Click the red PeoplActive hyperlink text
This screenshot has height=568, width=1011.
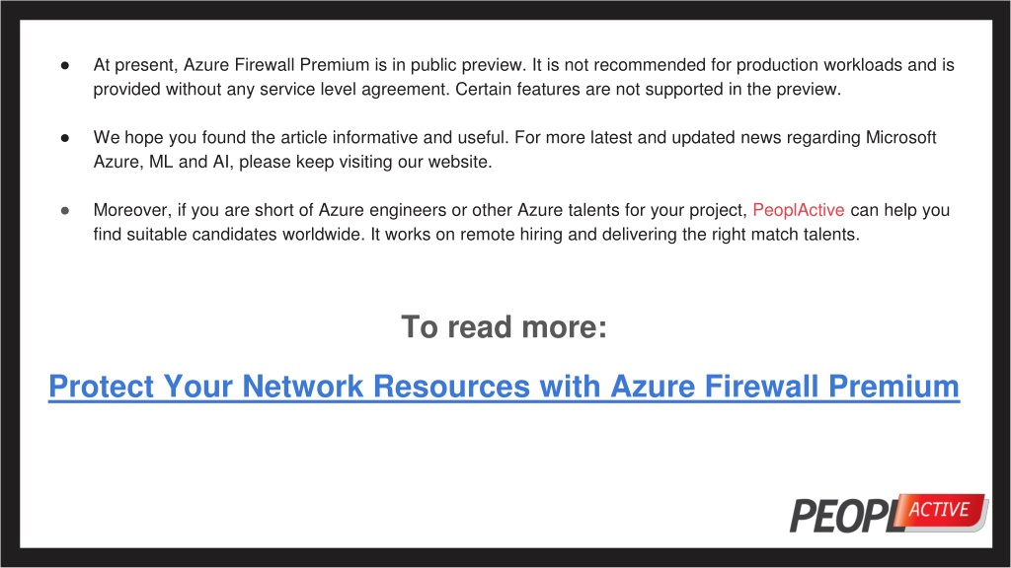coord(798,210)
